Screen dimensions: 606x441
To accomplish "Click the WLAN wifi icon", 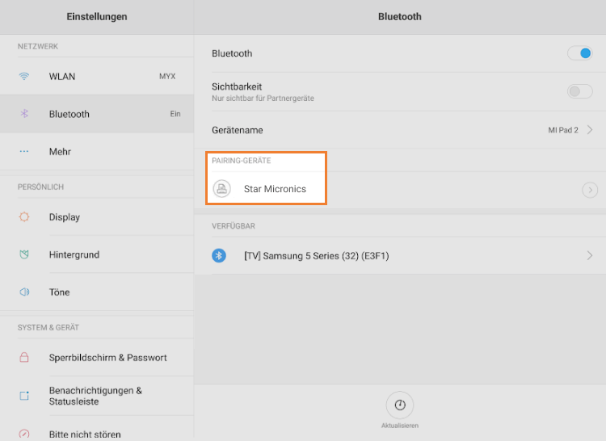I will 24,77.
